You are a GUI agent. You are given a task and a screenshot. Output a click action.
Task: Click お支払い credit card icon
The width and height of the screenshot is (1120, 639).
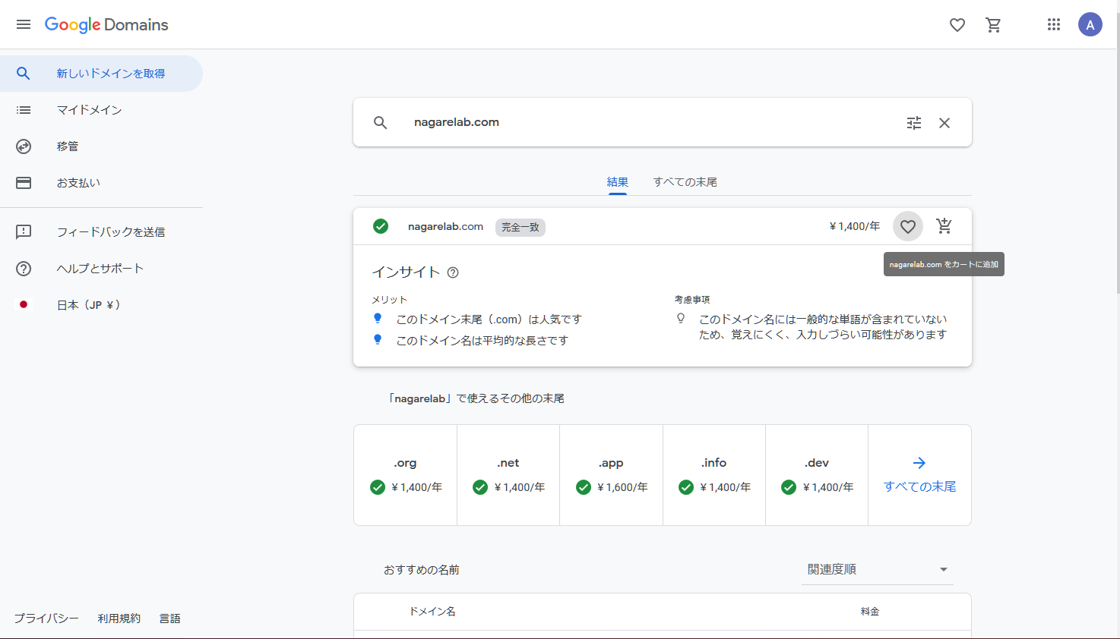click(x=24, y=183)
